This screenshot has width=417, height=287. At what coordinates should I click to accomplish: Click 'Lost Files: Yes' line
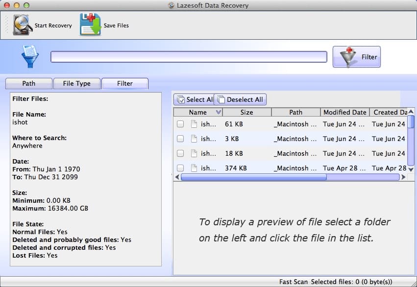(35, 255)
